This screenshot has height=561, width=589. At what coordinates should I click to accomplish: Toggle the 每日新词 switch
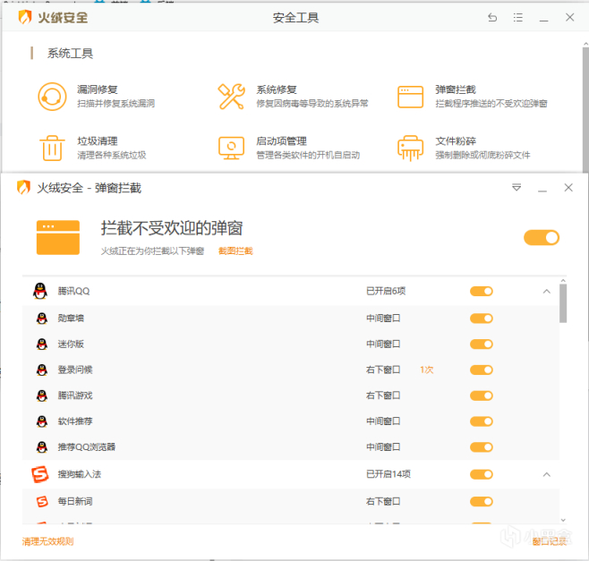point(482,501)
